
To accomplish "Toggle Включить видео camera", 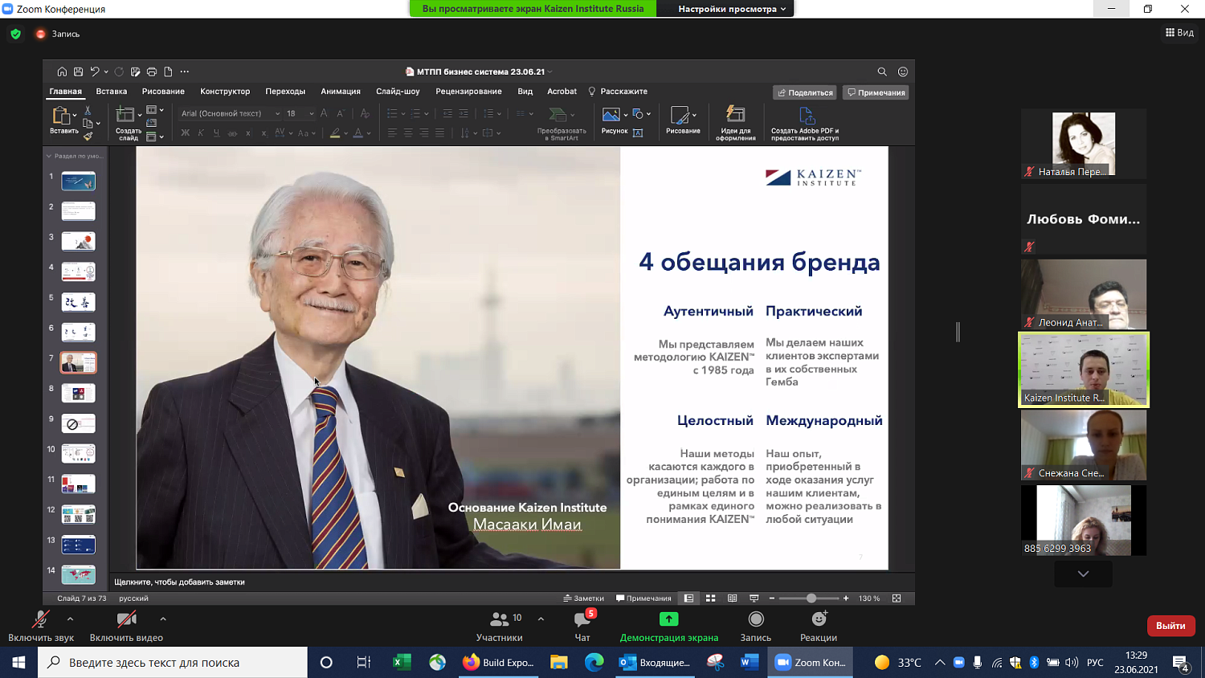I will (x=126, y=626).
